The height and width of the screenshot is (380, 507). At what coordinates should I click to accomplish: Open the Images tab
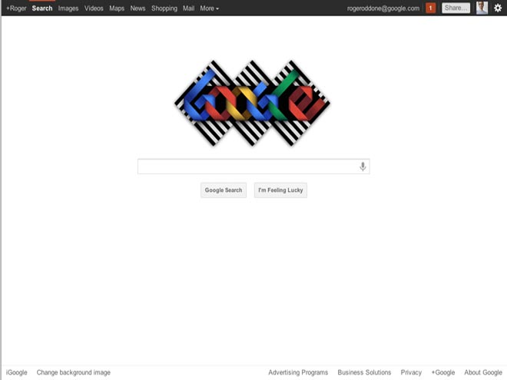tap(68, 8)
